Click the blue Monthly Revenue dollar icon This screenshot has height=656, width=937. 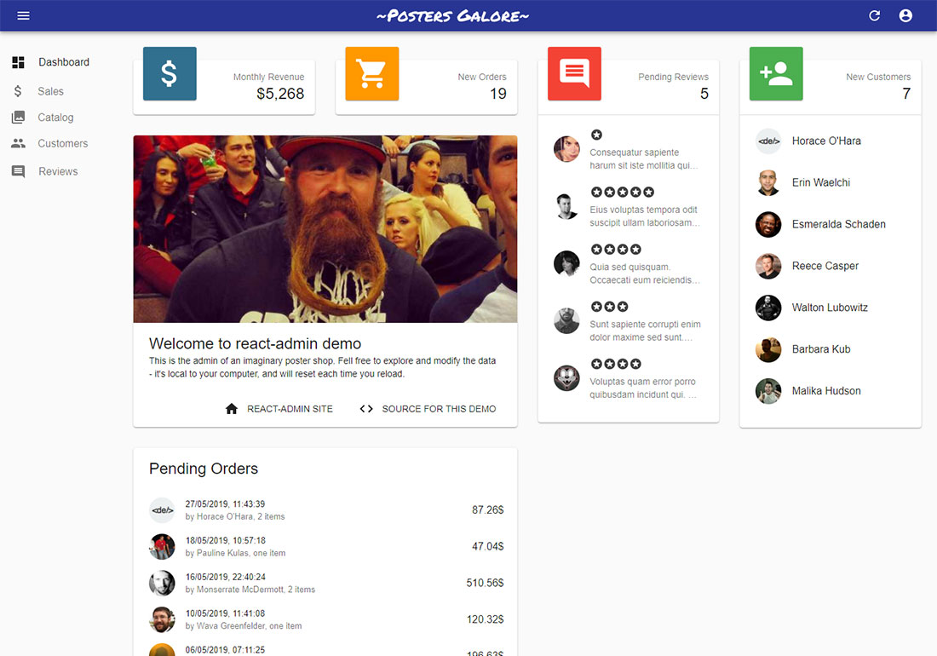tap(170, 73)
